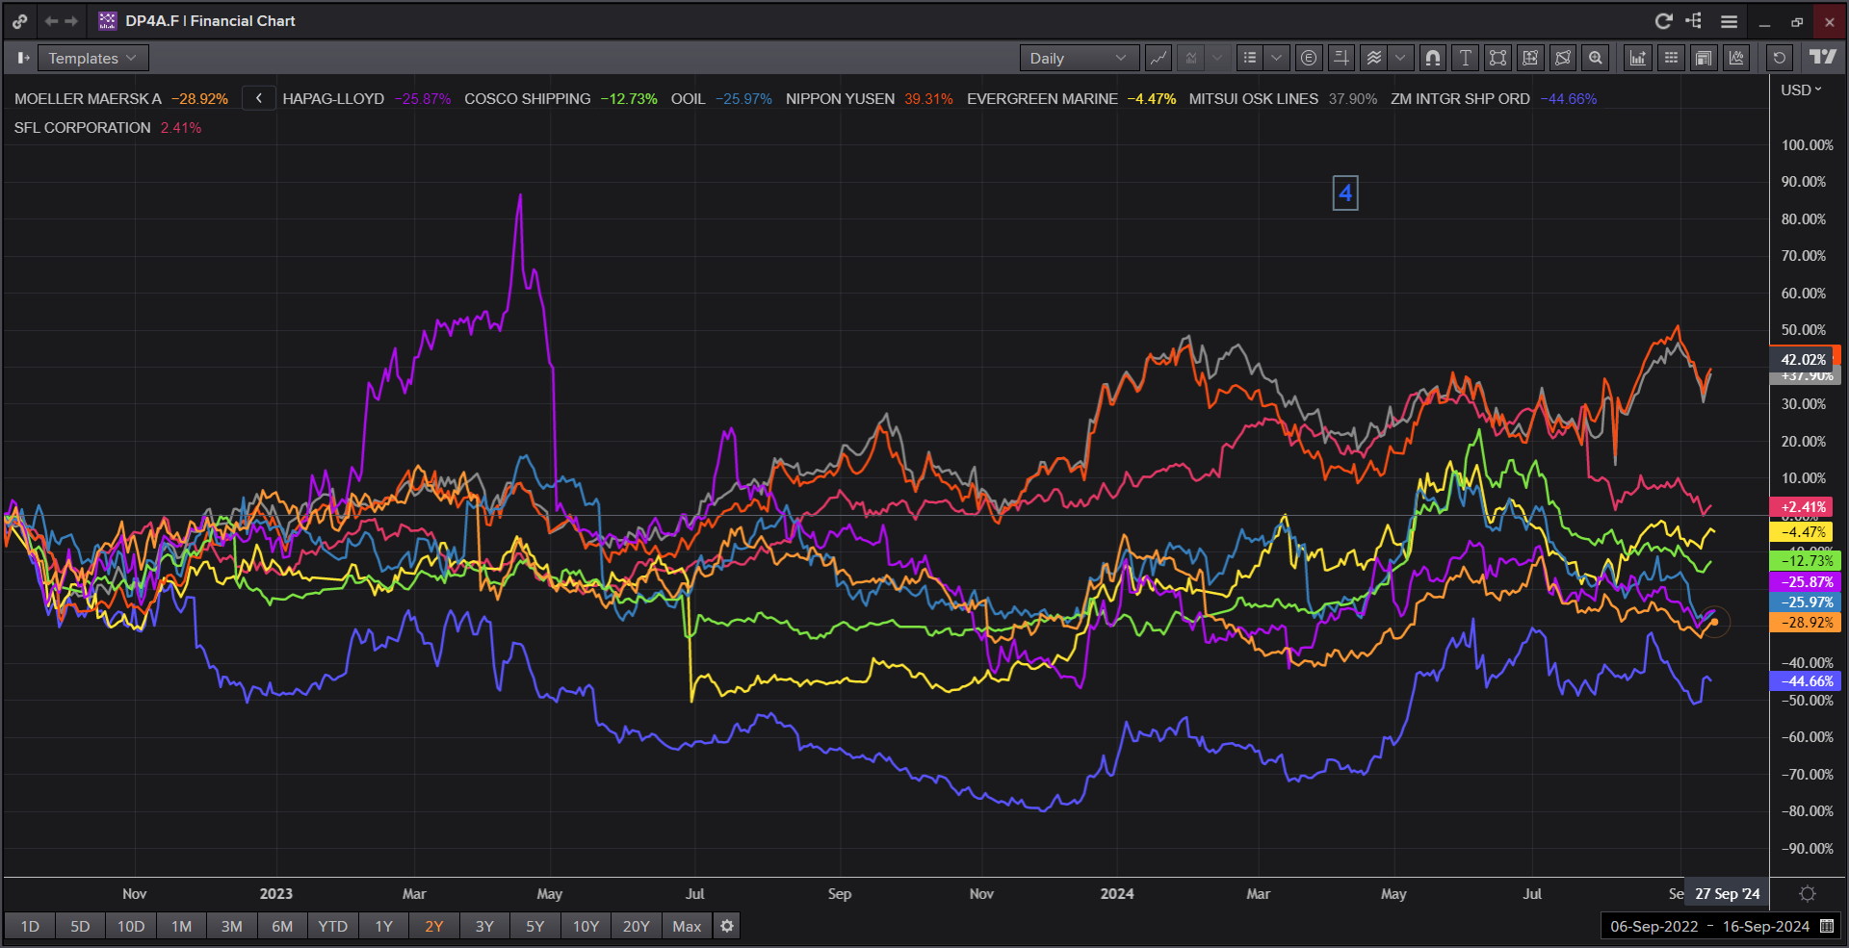Pick the text annotation tool
This screenshot has width=1849, height=948.
pyautogui.click(x=1465, y=58)
